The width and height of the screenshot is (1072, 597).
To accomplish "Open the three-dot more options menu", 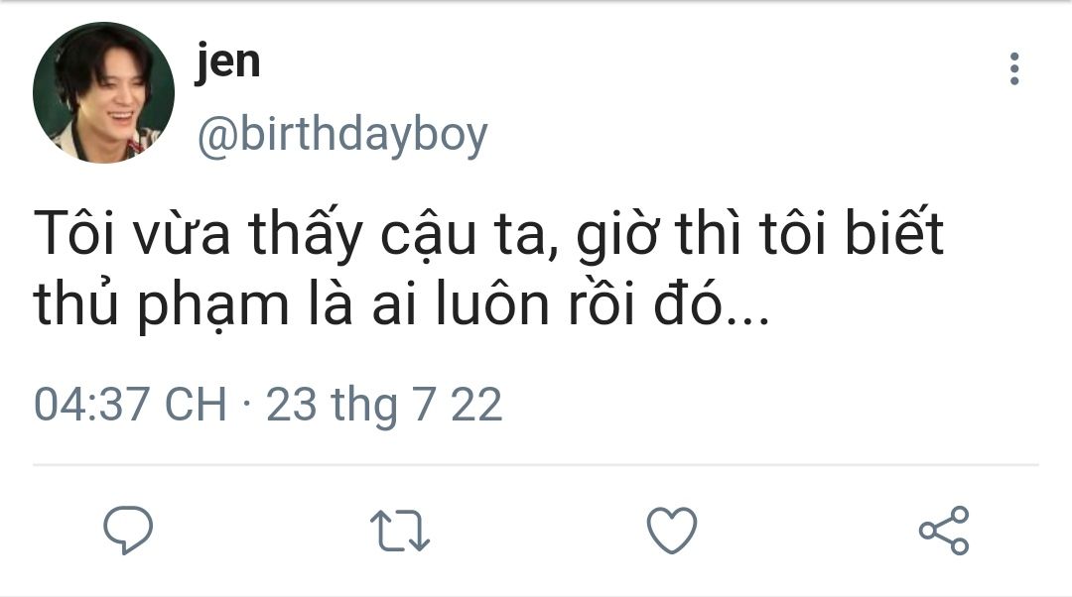I will [1014, 69].
